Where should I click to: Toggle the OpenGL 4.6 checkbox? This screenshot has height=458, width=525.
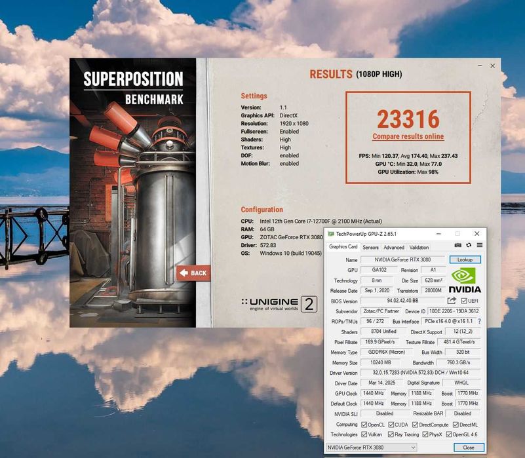pyautogui.click(x=449, y=434)
